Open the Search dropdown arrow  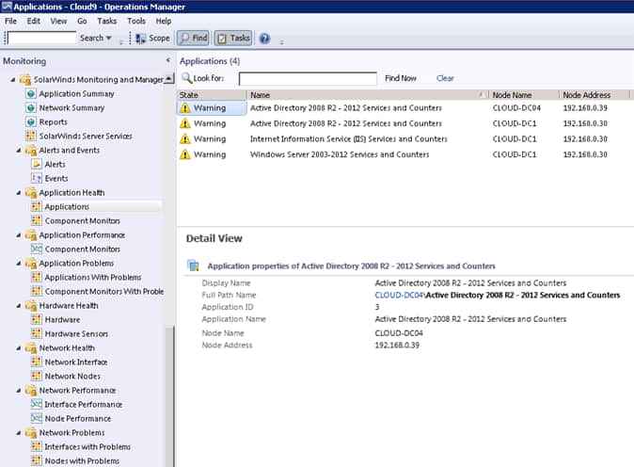[109, 39]
